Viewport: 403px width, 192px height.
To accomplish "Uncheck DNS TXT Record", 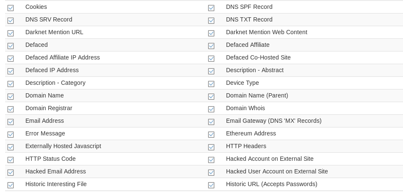I will pos(211,20).
